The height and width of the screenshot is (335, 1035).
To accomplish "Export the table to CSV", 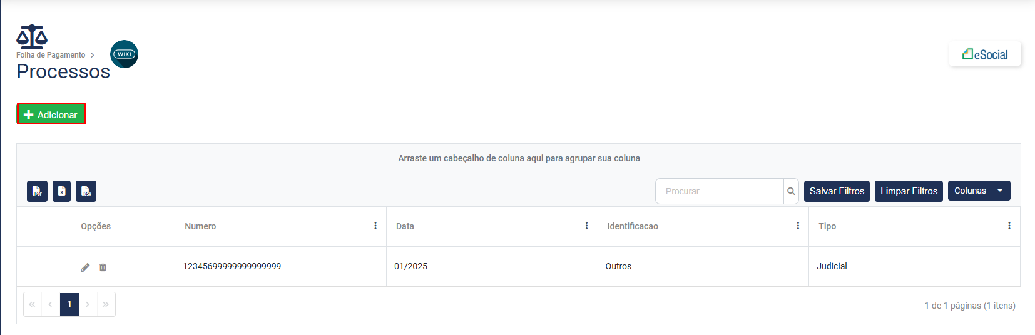I will (x=86, y=191).
